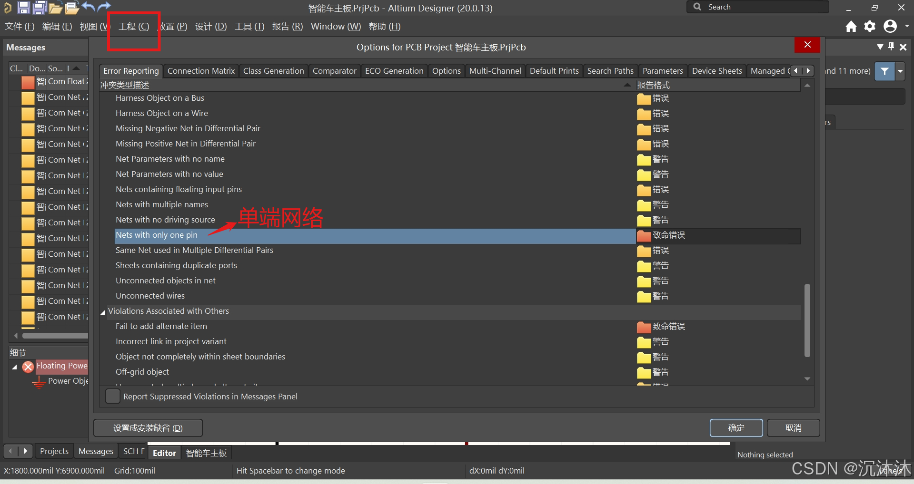
Task: Switch to the Search Paths tab
Action: [610, 71]
